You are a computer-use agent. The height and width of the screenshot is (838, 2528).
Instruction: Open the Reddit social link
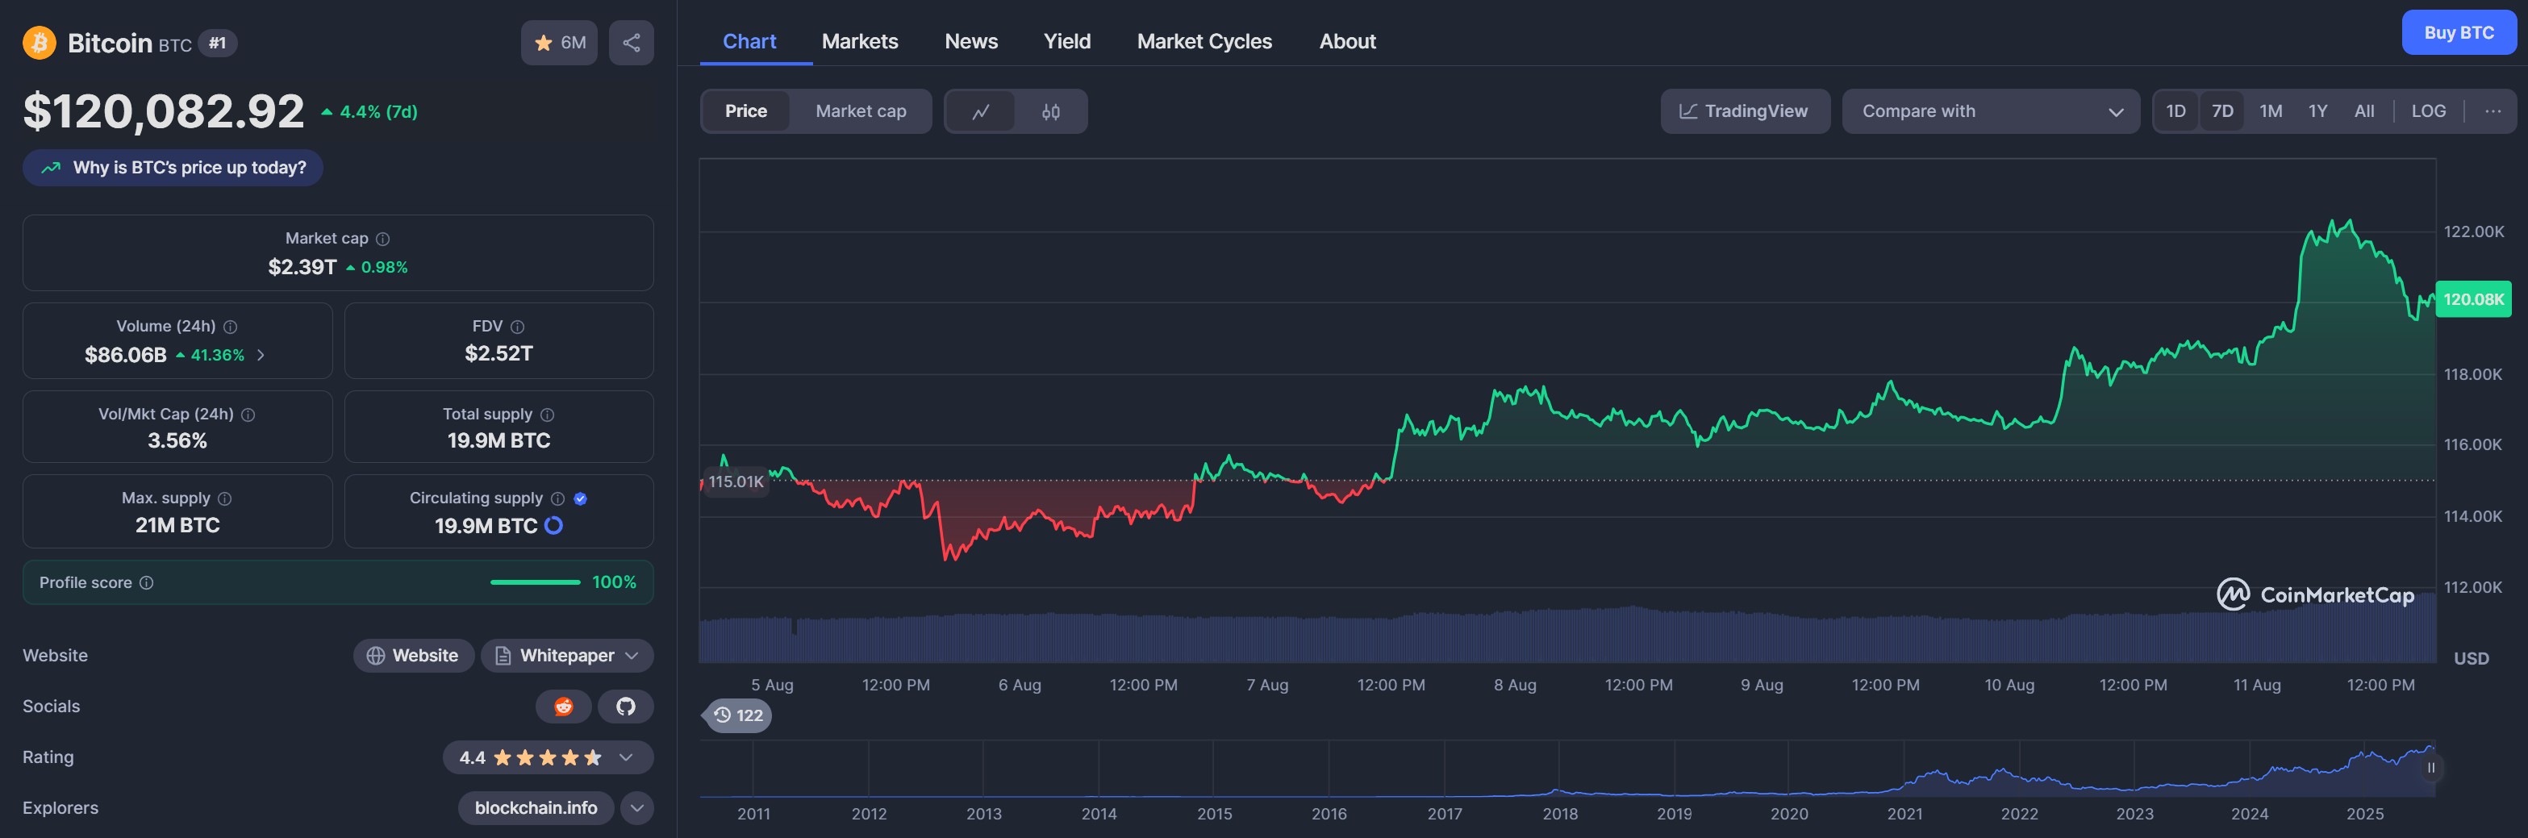click(563, 707)
